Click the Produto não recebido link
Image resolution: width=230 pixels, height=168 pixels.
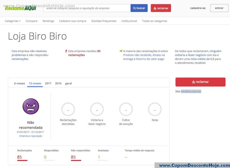pyautogui.click(x=137, y=55)
